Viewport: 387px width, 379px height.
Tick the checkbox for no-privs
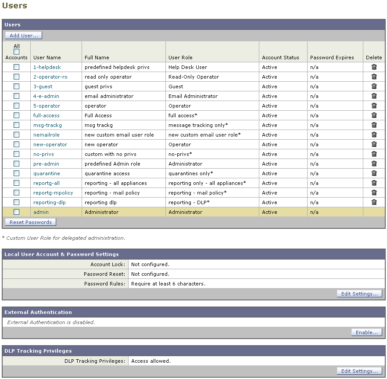[17, 154]
